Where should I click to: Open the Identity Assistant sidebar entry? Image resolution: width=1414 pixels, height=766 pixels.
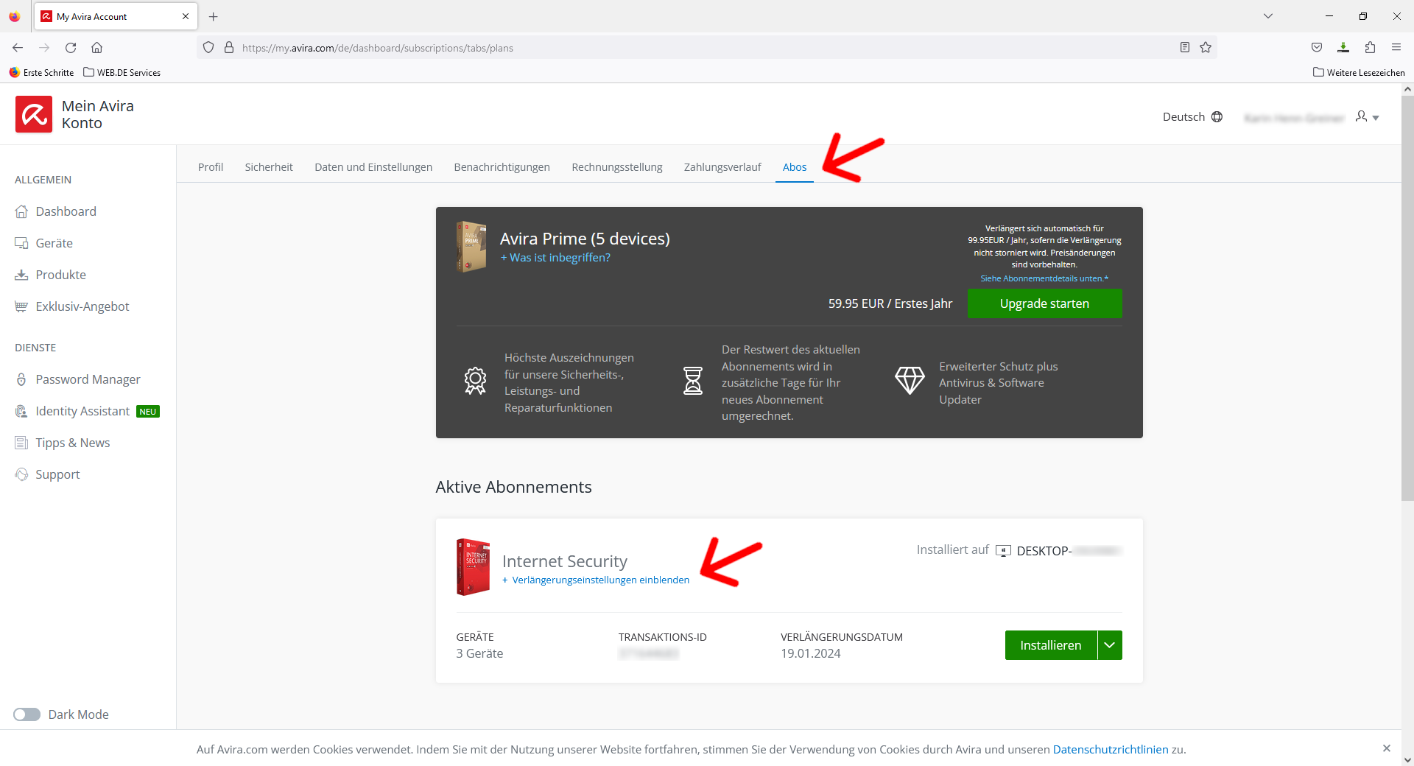[82, 411]
